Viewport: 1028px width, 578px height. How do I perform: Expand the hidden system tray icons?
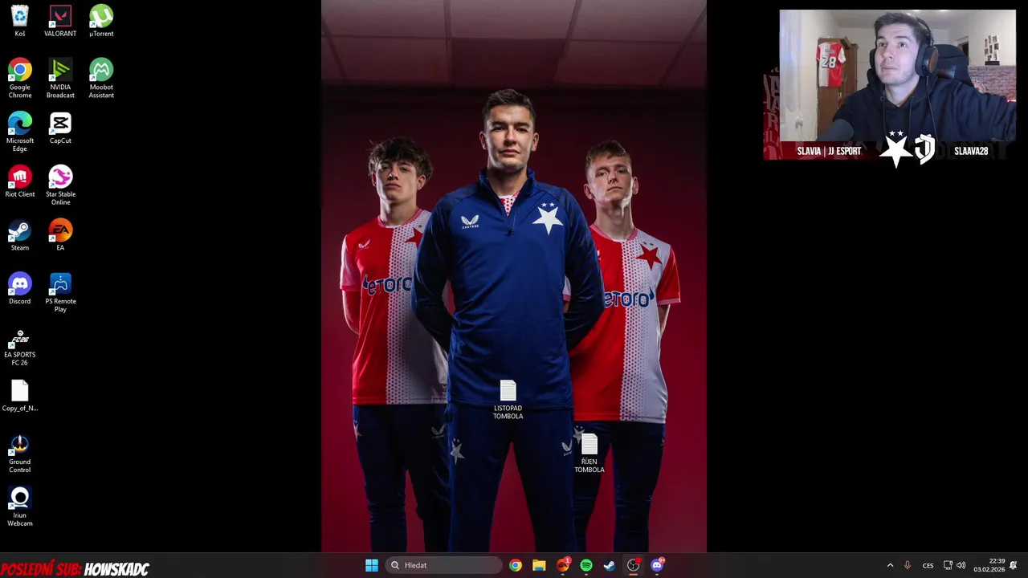click(x=890, y=565)
